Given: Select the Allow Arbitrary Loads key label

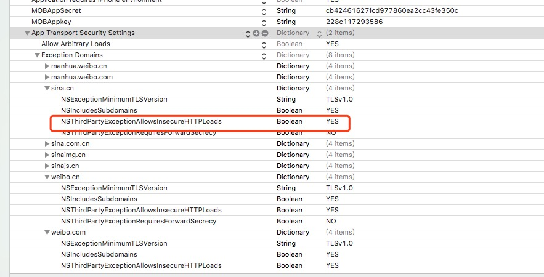Looking at the screenshot, I should coord(76,44).
